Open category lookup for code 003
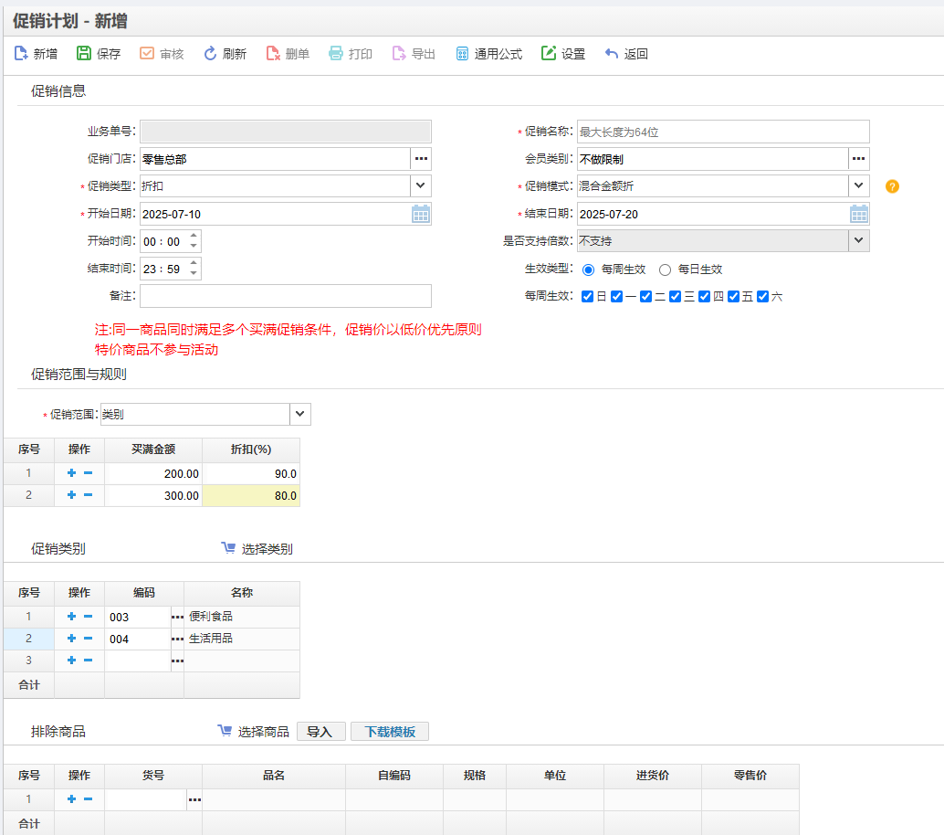The width and height of the screenshot is (944, 835). pyautogui.click(x=177, y=618)
